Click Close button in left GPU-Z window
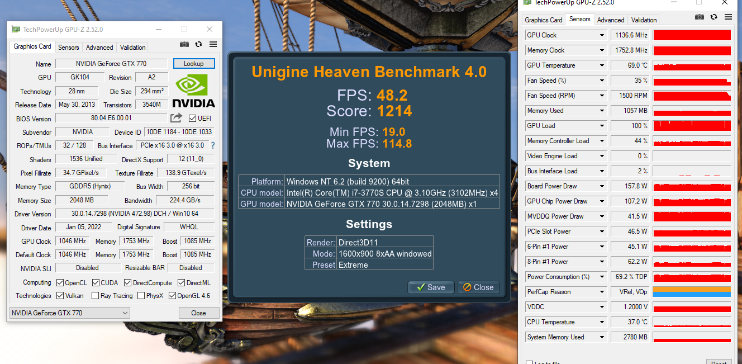Screen dimensions: 742x364 coord(199,313)
